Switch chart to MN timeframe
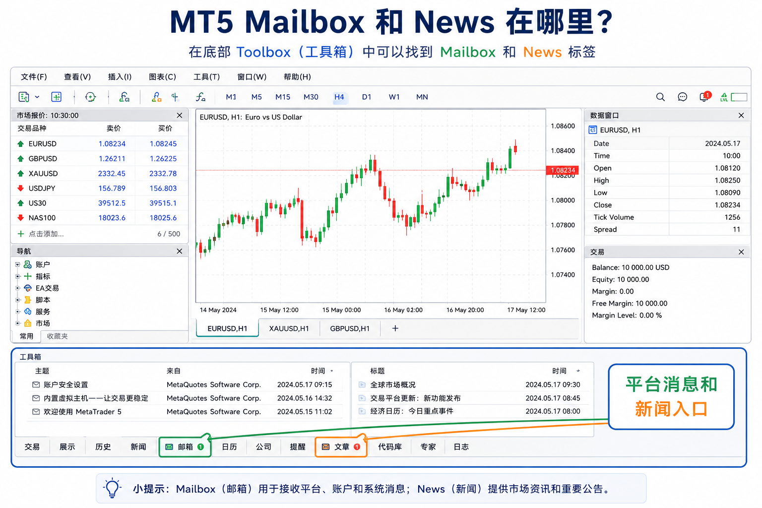 point(422,97)
